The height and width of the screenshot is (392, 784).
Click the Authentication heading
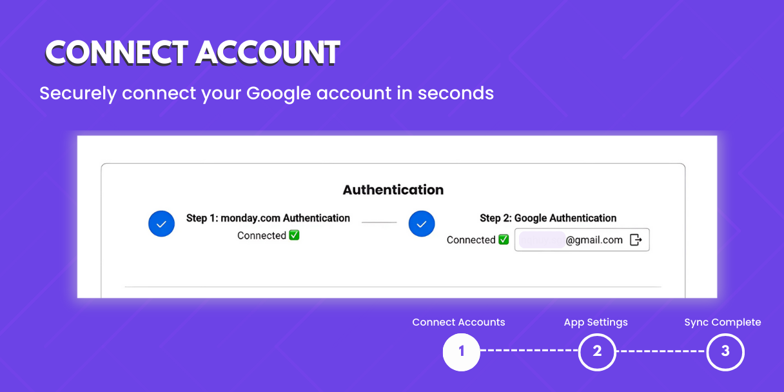pyautogui.click(x=393, y=190)
